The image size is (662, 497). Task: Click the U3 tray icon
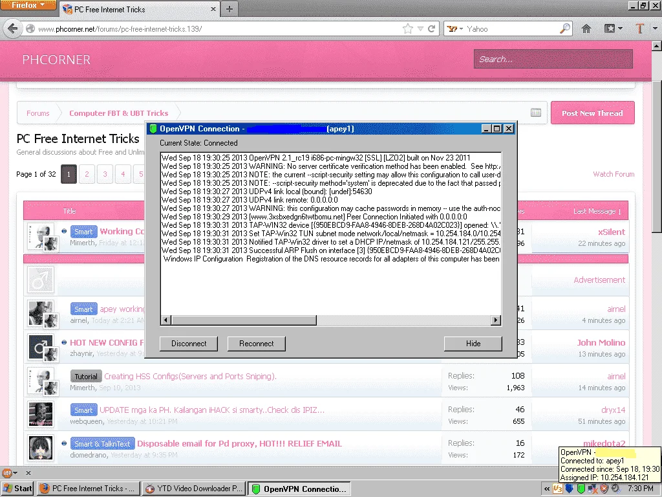coord(558,489)
